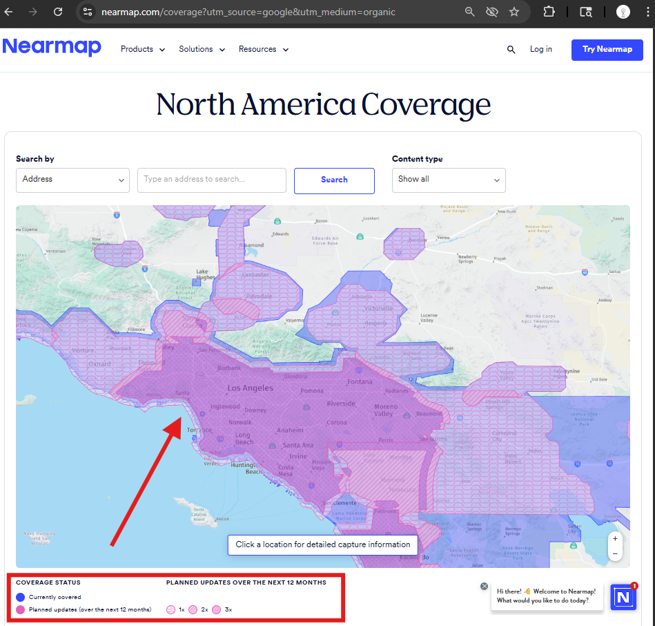
Task: Open the browser three-dot menu
Action: point(647,12)
